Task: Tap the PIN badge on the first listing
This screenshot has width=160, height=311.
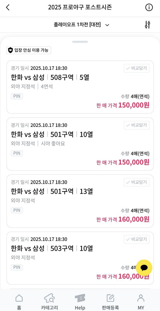Action: 16,96
